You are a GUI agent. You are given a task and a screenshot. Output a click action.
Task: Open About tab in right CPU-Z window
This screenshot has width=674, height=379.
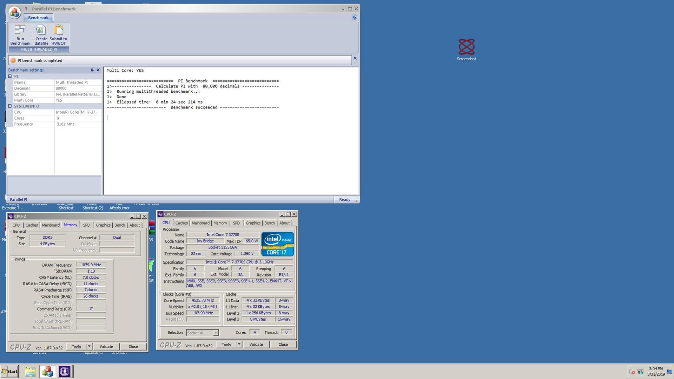coord(284,223)
